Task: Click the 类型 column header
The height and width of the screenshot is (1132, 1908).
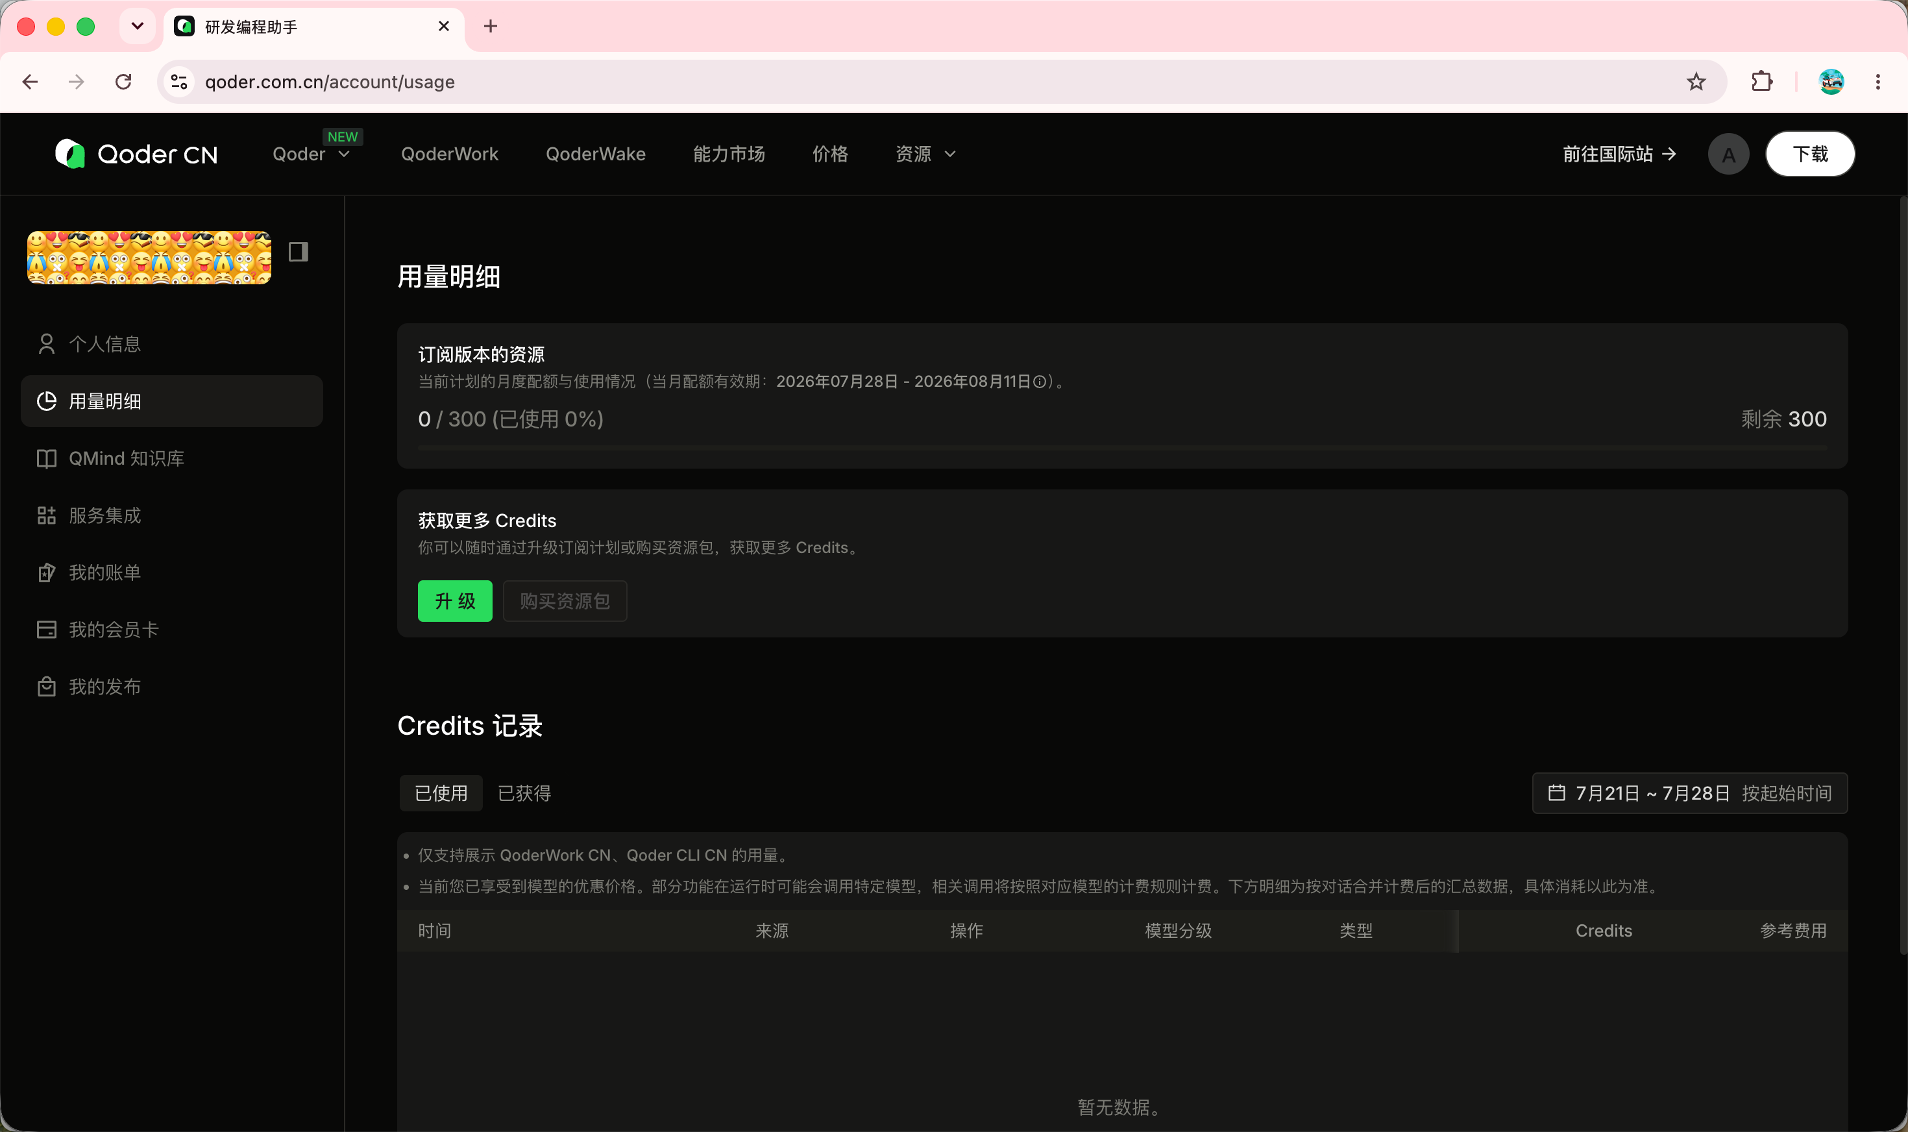Action: click(1356, 931)
